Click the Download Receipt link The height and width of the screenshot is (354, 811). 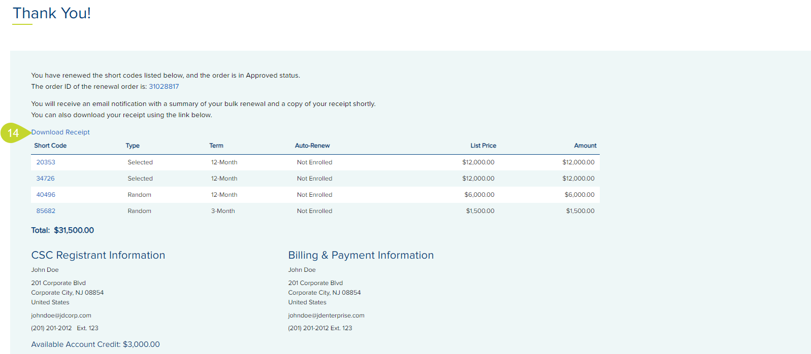[x=60, y=132]
